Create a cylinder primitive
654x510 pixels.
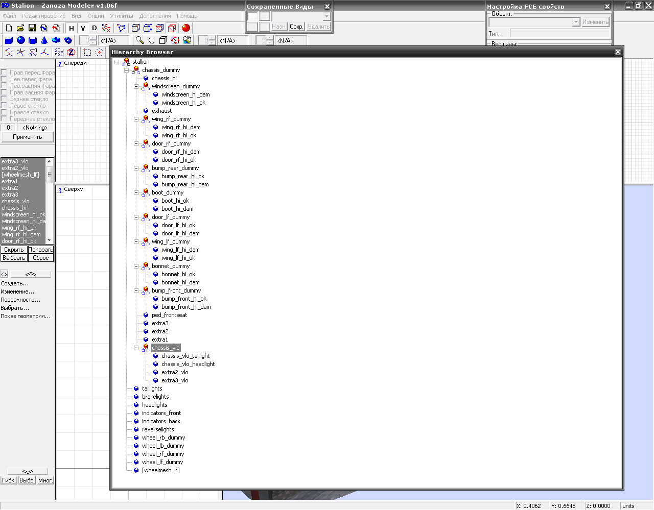coord(33,40)
